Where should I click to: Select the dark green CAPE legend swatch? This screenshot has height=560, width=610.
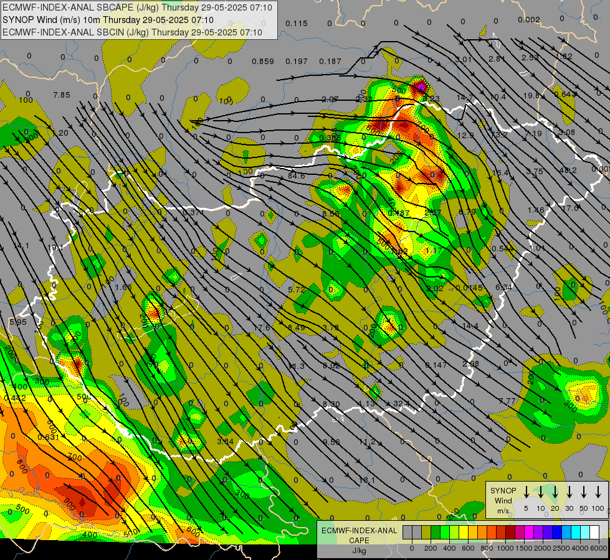436,533
